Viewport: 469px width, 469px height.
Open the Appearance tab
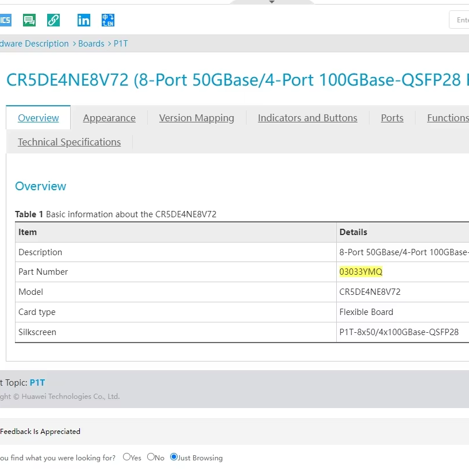[x=109, y=118]
